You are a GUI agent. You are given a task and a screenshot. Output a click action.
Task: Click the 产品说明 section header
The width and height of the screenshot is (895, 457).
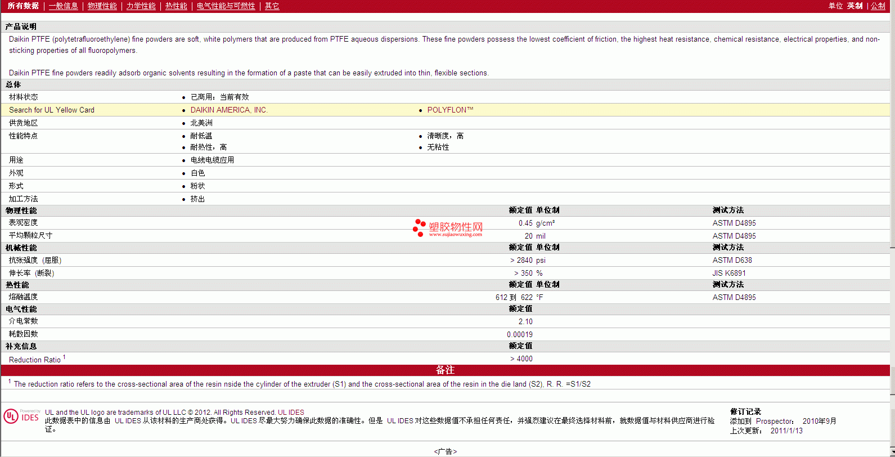click(x=21, y=26)
